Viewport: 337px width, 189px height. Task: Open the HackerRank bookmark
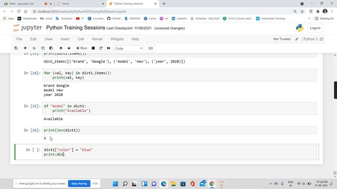(x=27, y=18)
